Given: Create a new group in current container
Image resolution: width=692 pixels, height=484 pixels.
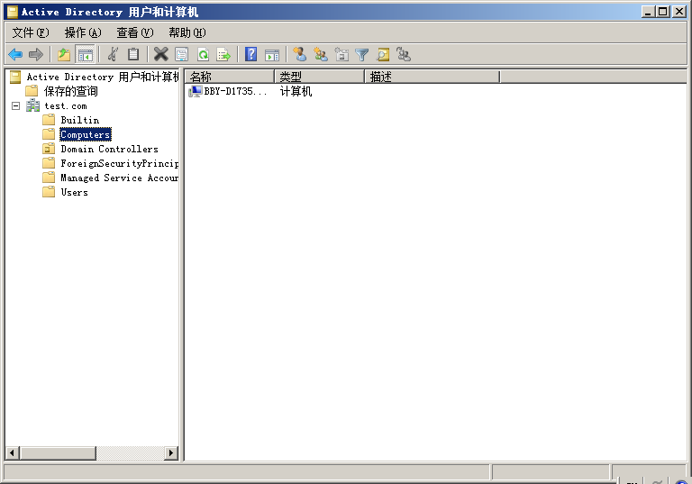Looking at the screenshot, I should pyautogui.click(x=321, y=54).
